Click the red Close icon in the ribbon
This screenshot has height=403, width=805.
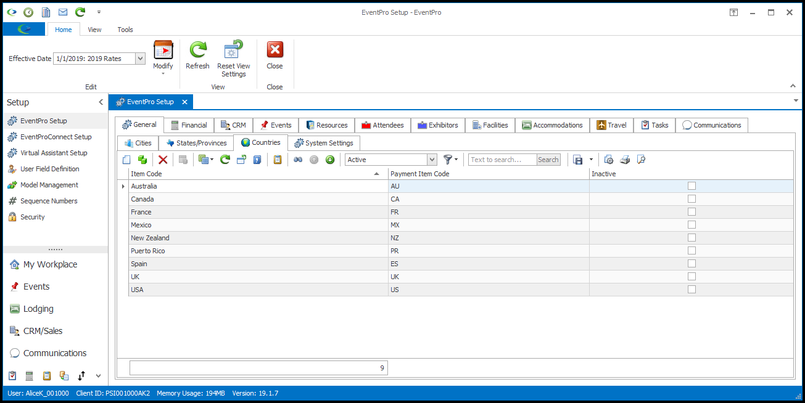click(x=275, y=50)
